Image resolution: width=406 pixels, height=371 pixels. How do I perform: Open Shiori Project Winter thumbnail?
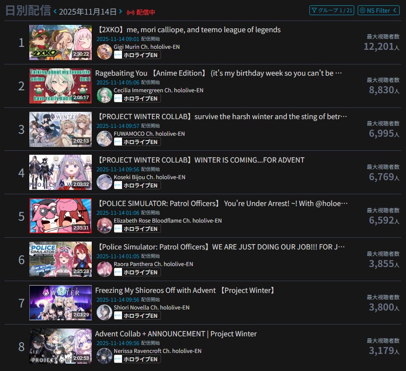click(x=61, y=303)
